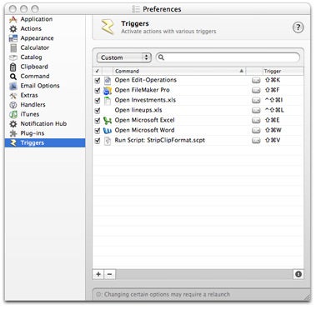The height and width of the screenshot is (309, 316).
Task: Click the ⇧⌘K trigger shortcut cell
Action: [273, 80]
